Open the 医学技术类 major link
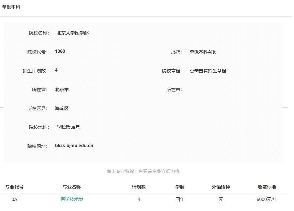Screen dimensions: 294x211 pos(72,199)
